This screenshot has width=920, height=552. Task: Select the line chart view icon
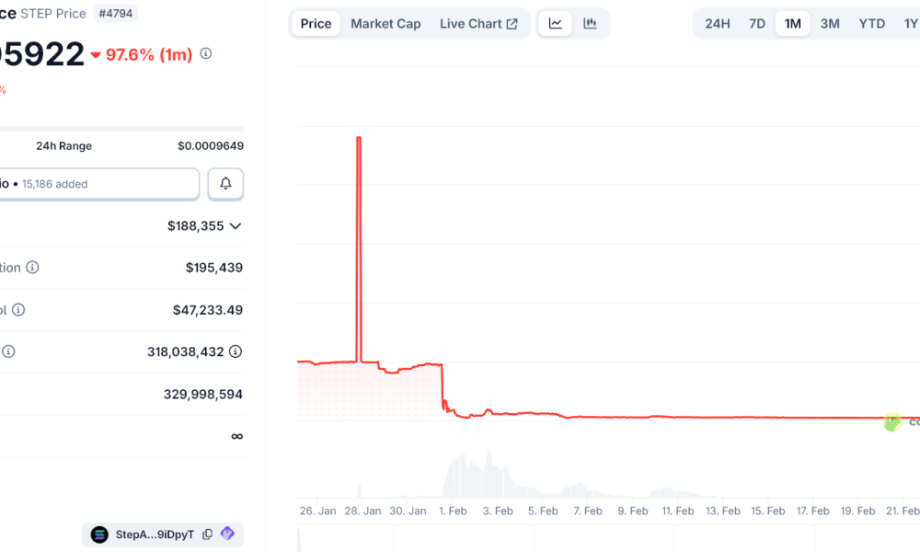point(555,23)
